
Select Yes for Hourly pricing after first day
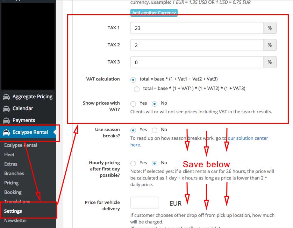[133, 164]
